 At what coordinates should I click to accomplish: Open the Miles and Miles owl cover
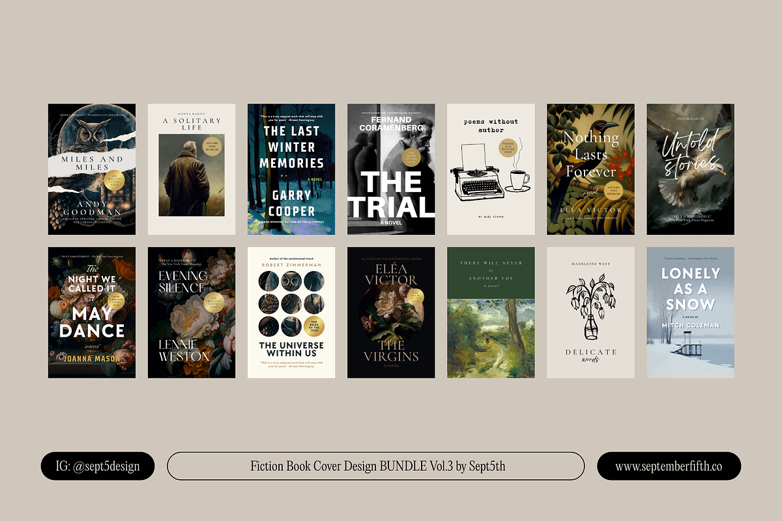[x=92, y=169]
